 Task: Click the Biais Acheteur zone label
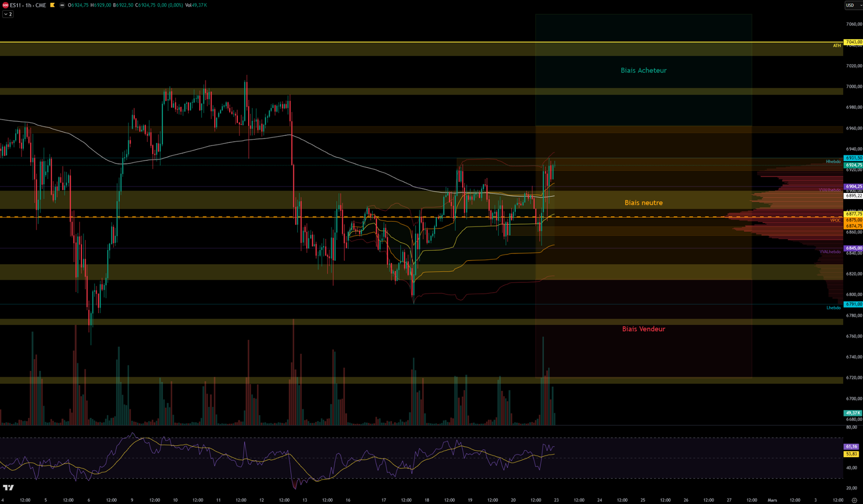(x=643, y=70)
